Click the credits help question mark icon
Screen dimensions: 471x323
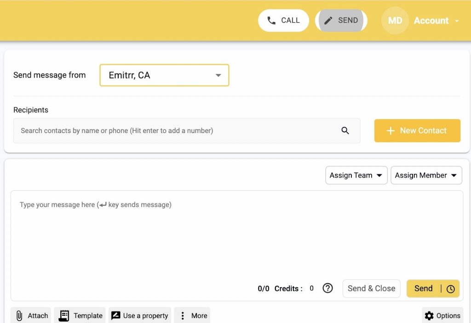327,288
